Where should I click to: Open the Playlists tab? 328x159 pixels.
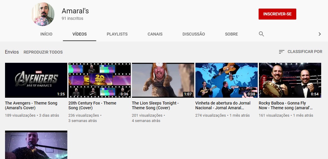tap(117, 34)
